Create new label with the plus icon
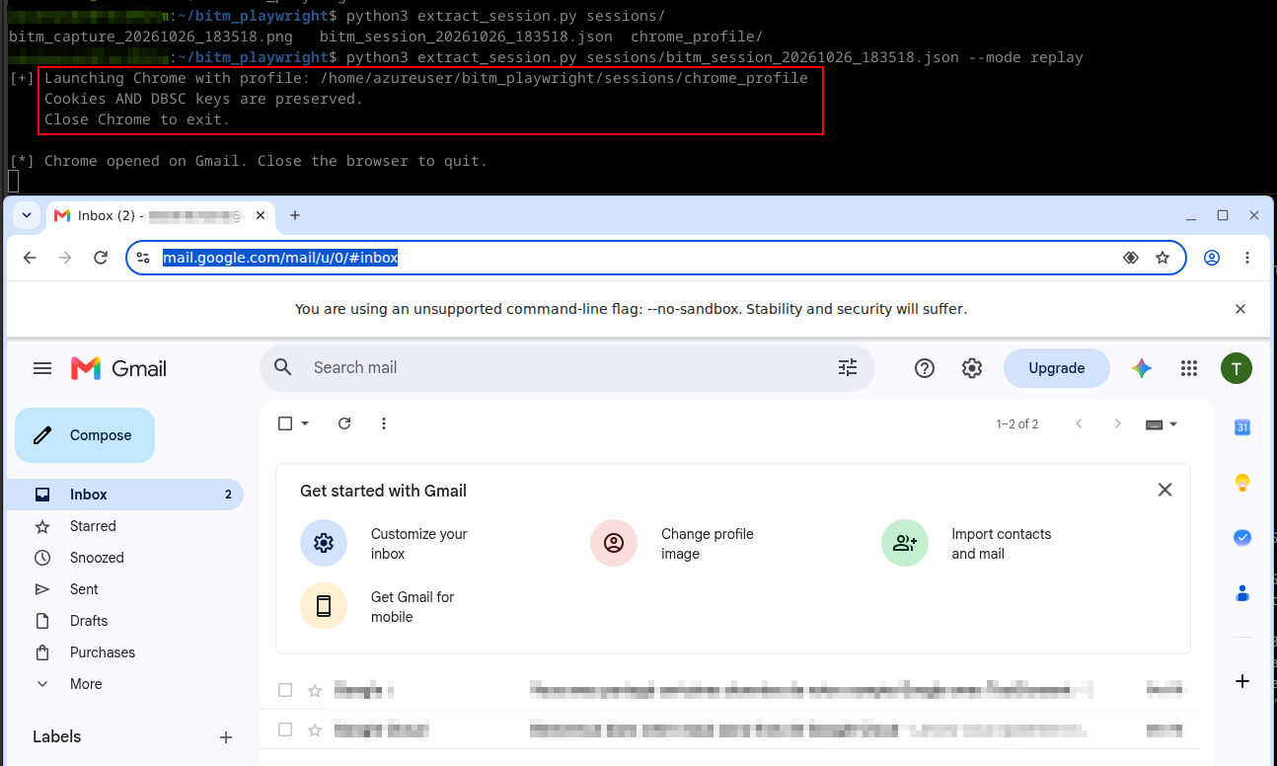The height and width of the screenshot is (766, 1277). [x=226, y=737]
